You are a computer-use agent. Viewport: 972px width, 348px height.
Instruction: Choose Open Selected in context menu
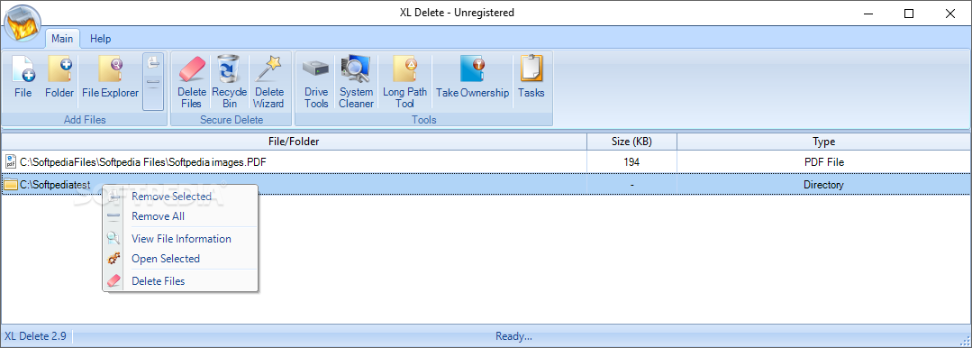coord(180,259)
